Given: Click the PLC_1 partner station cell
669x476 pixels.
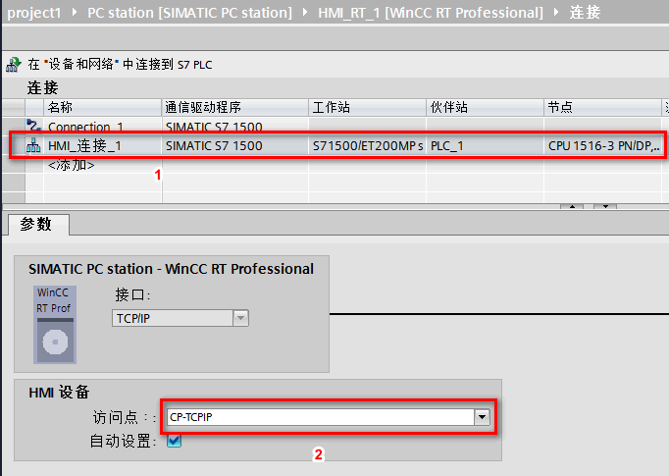Looking at the screenshot, I should 486,146.
